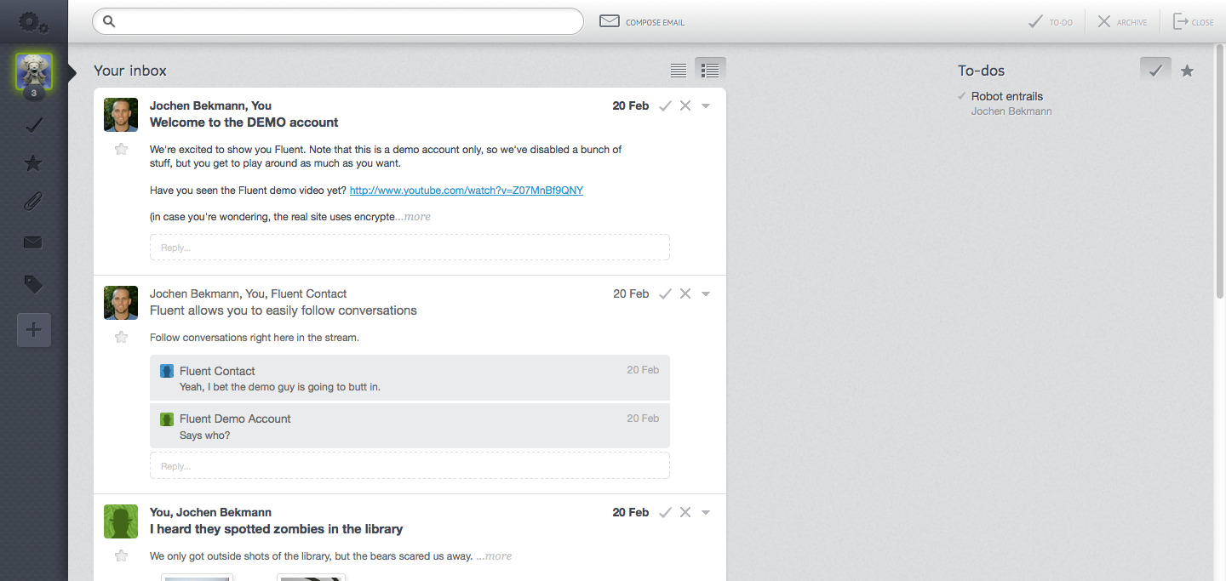Expand options for 'Fluent allows you' conversation
The width and height of the screenshot is (1226, 581).
[x=706, y=294]
